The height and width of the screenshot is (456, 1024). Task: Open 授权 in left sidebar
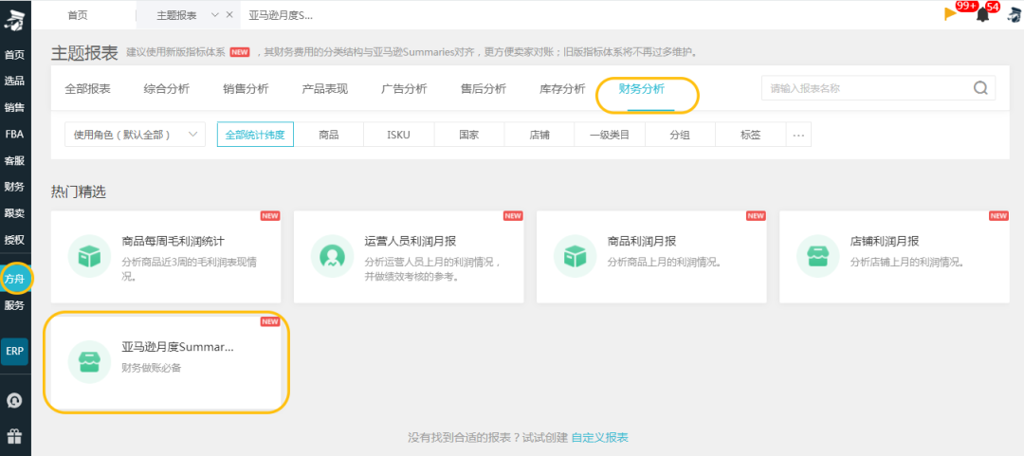(x=14, y=240)
